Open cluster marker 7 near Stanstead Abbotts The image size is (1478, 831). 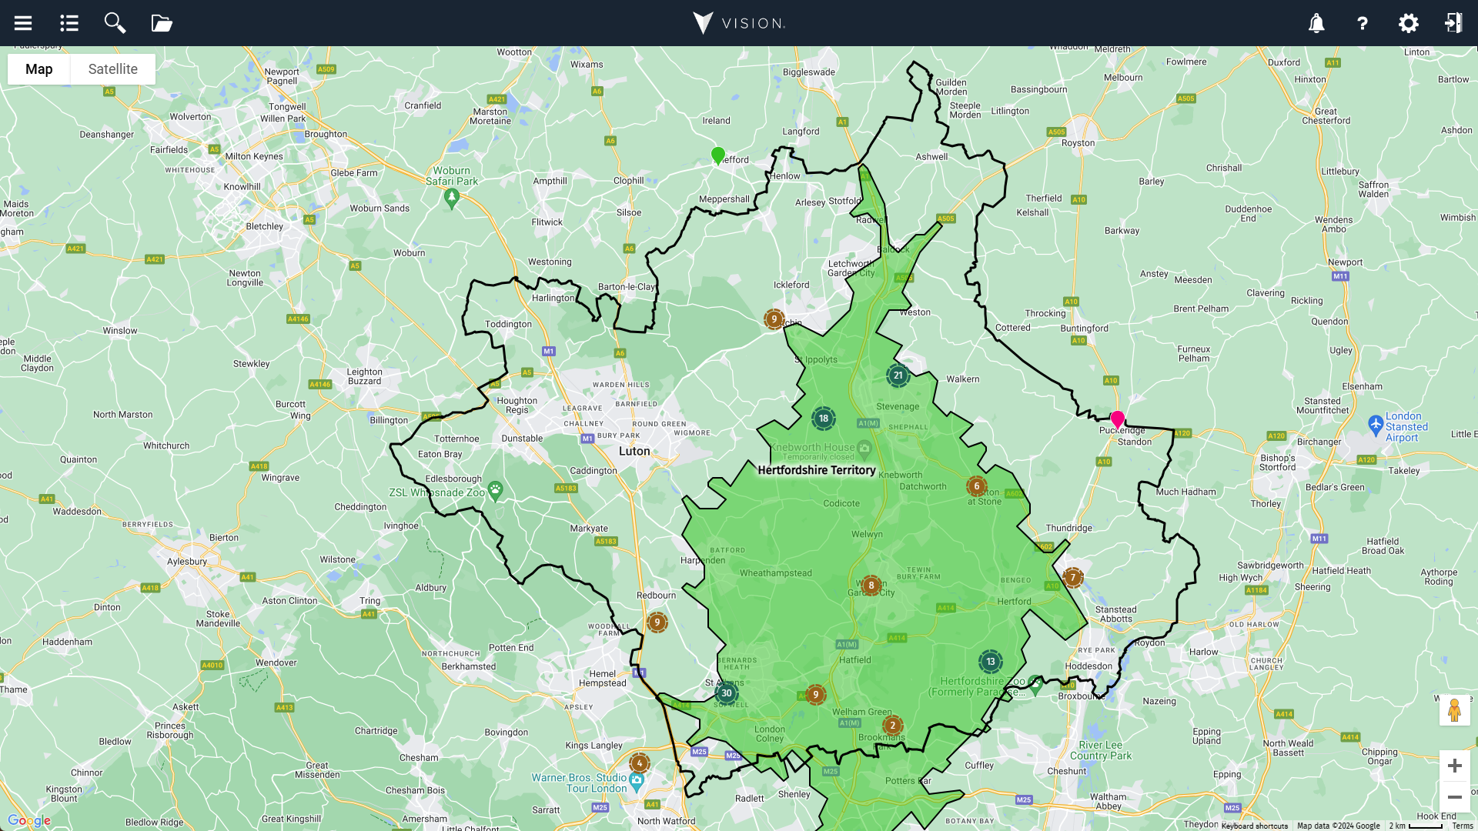[x=1073, y=578]
